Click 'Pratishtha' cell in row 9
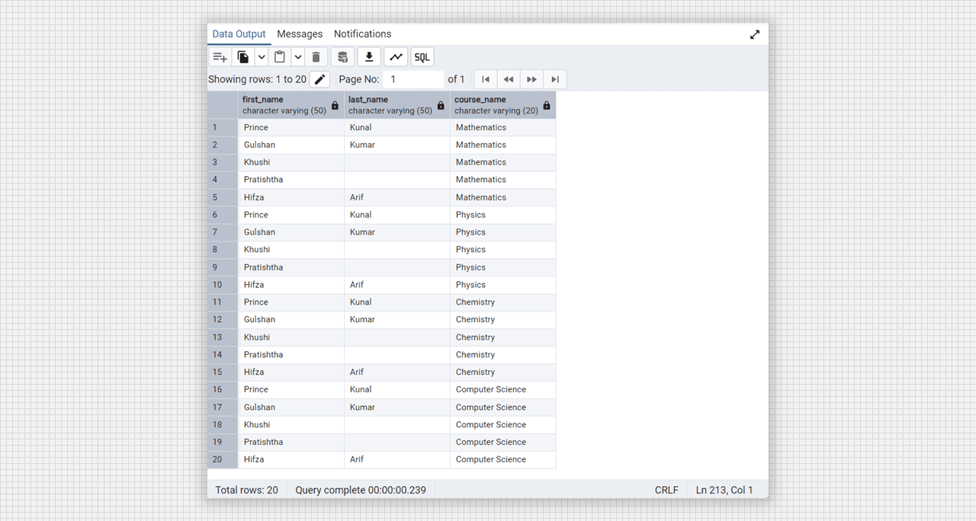The width and height of the screenshot is (976, 521). pos(291,267)
